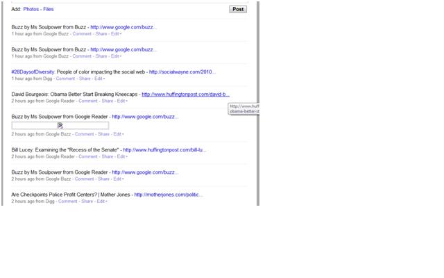444x278 pixels.
Task: Click the empty image box under the Buzz post
Action: click(35, 126)
